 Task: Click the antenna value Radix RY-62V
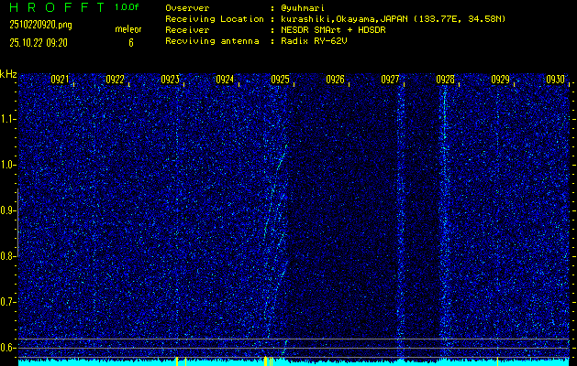pyautogui.click(x=314, y=41)
